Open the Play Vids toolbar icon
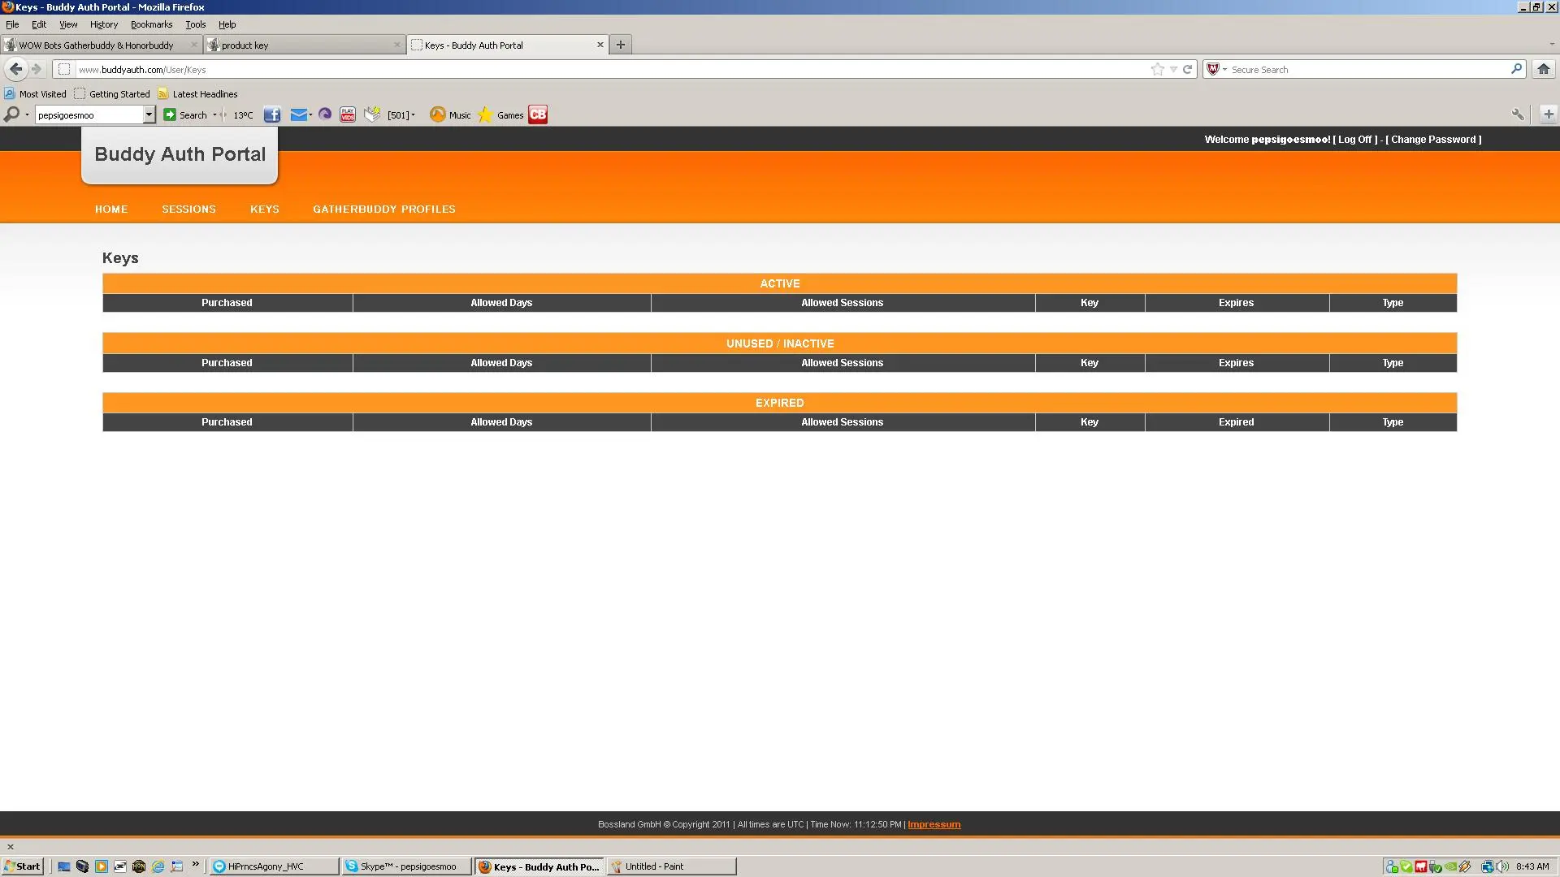1560x877 pixels. (348, 114)
